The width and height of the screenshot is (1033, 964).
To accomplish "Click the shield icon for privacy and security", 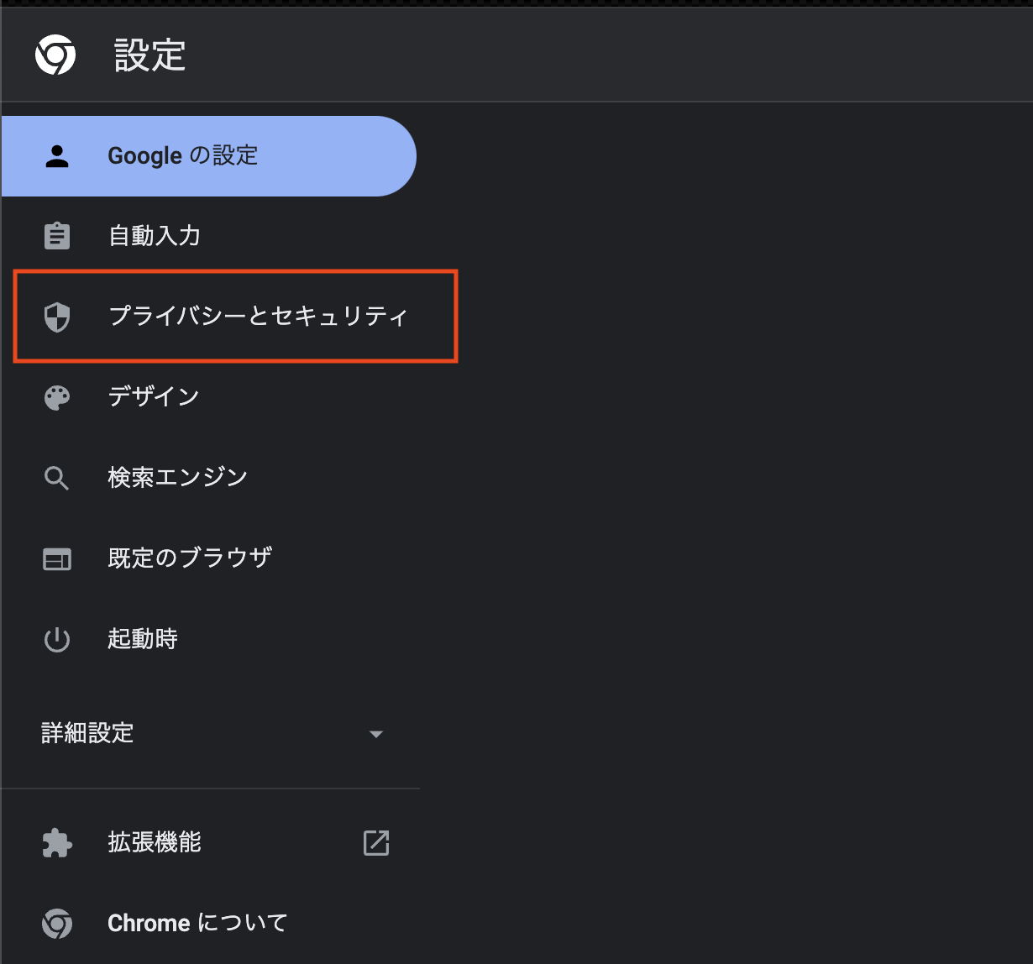I will click(x=57, y=317).
